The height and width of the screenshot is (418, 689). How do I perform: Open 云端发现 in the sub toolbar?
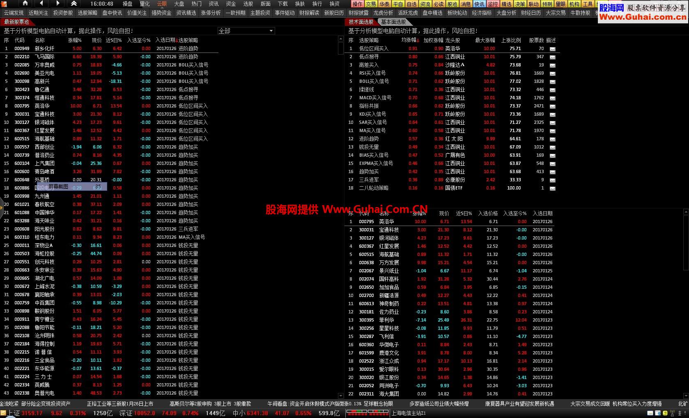point(14,13)
